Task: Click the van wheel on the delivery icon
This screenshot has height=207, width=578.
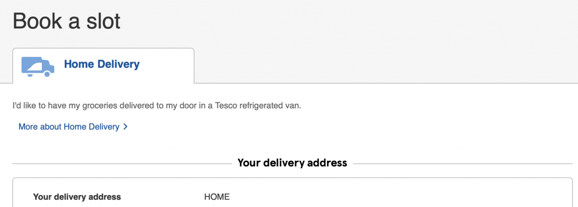Action: 47,74
